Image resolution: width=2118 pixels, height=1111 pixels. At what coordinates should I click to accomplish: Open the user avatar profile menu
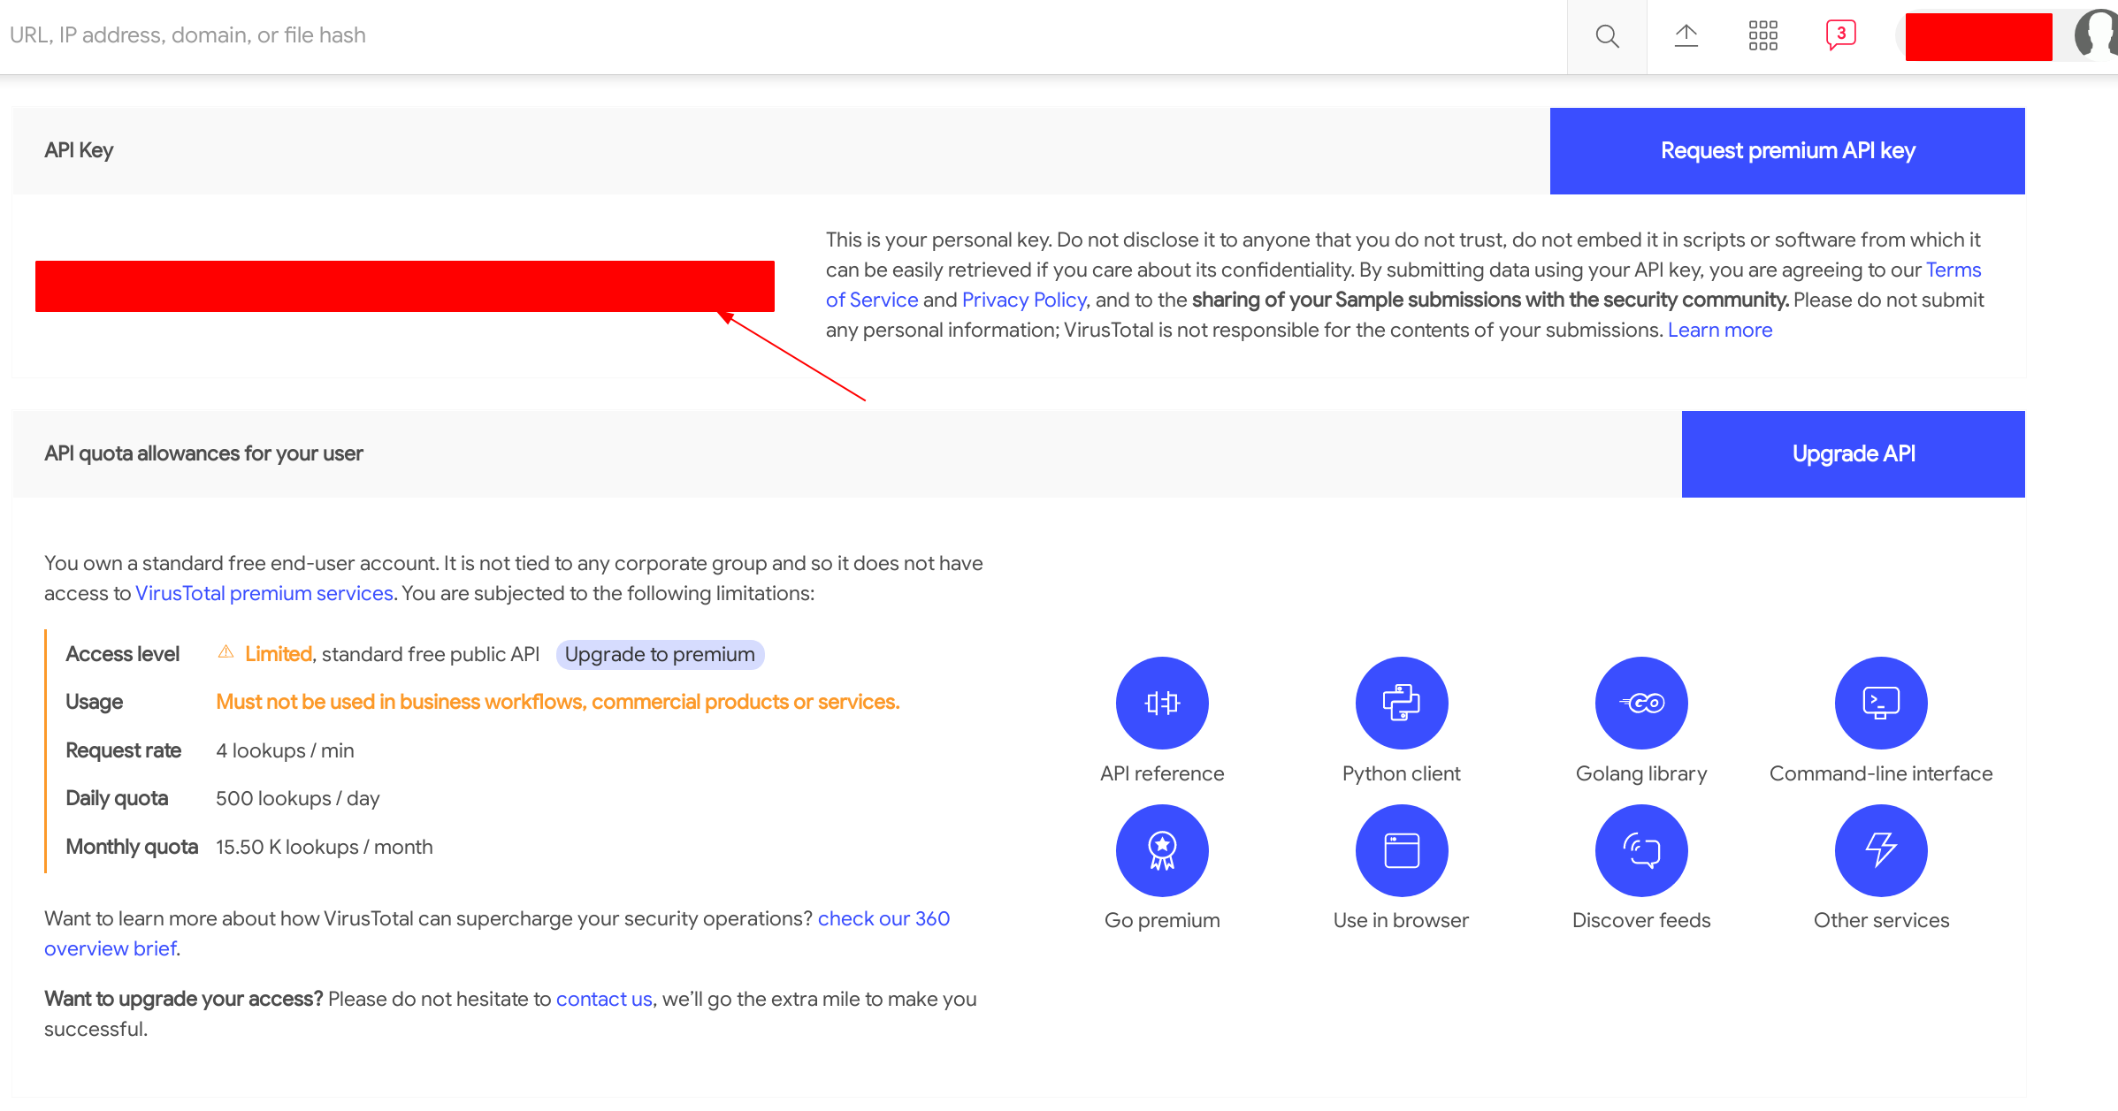tap(2097, 35)
